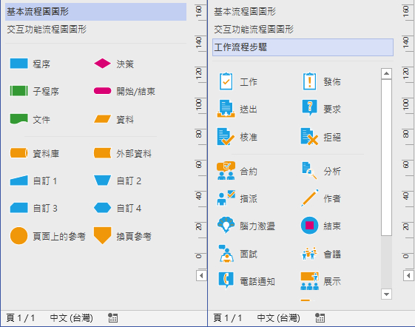This screenshot has height=327, width=415.
Task: Choose the 拒絕 reject document icon
Action: (x=309, y=137)
